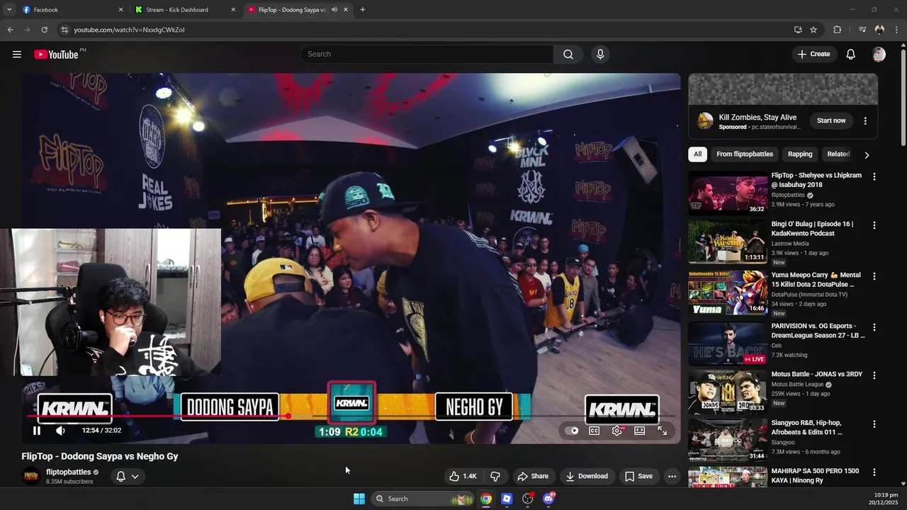Screen dimensions: 907x510
Task: Go to YouTube home via logo
Action: (56, 55)
